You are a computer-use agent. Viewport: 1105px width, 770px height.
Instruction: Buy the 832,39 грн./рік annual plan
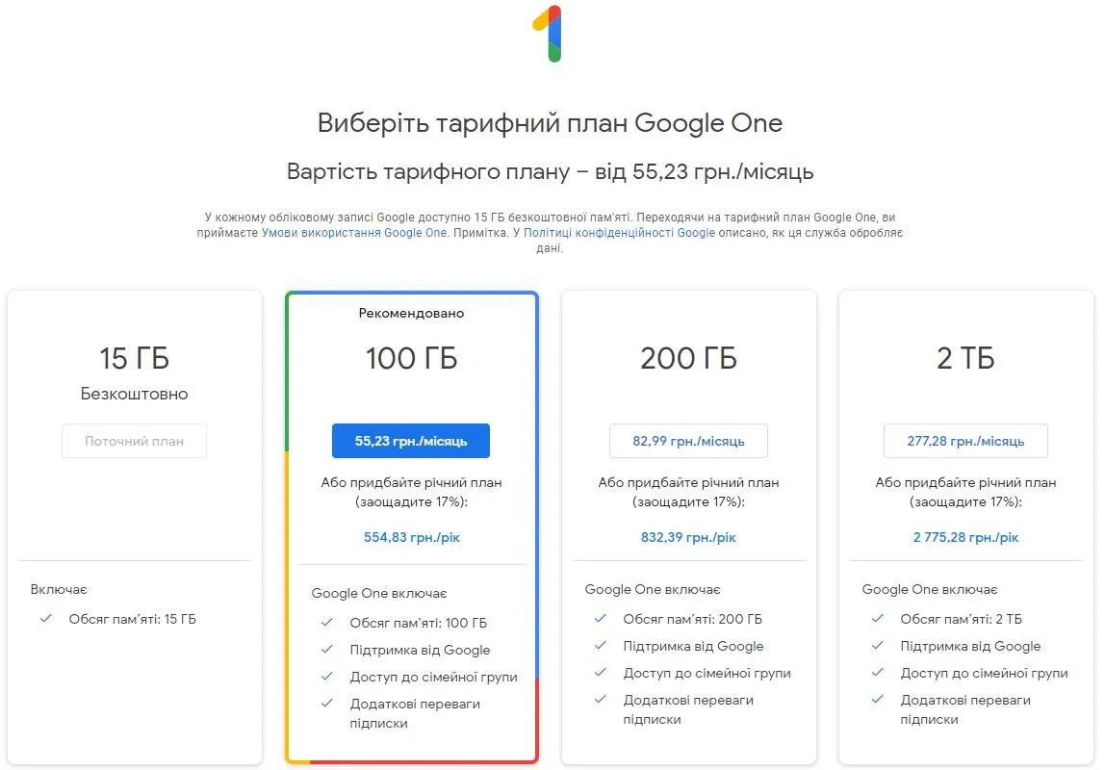point(688,537)
